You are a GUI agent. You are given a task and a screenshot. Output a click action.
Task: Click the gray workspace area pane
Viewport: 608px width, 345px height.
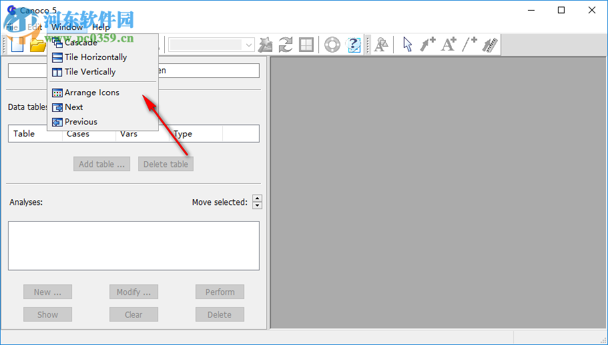438,192
